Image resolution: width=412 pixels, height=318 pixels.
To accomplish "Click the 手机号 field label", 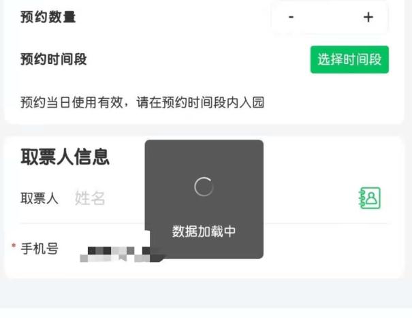I will [39, 249].
